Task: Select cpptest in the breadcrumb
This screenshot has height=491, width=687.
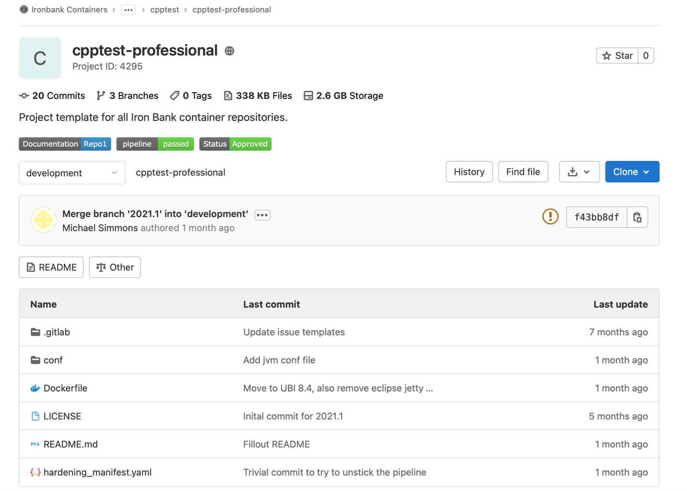Action: pyautogui.click(x=165, y=9)
